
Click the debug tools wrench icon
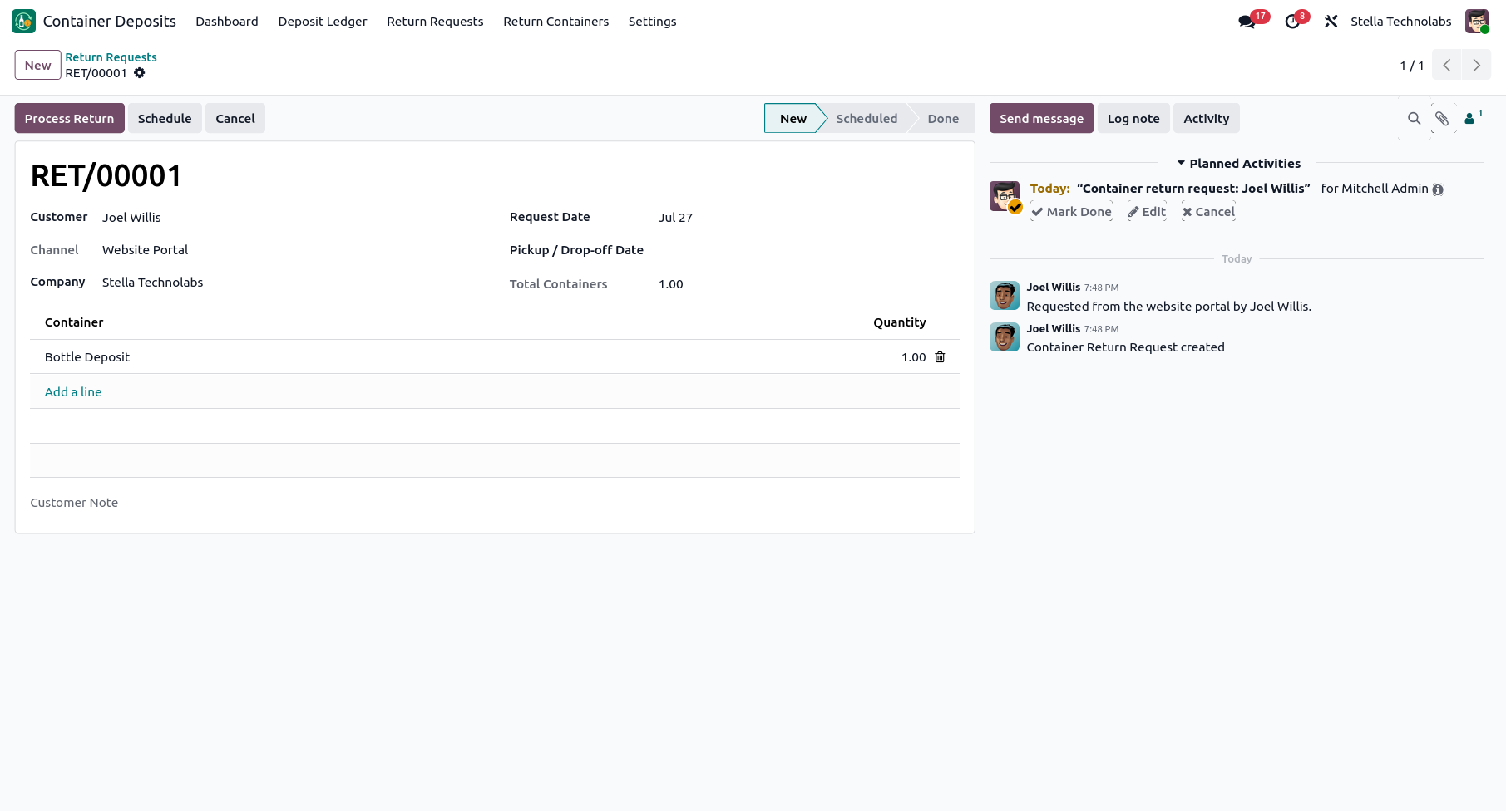tap(1331, 22)
